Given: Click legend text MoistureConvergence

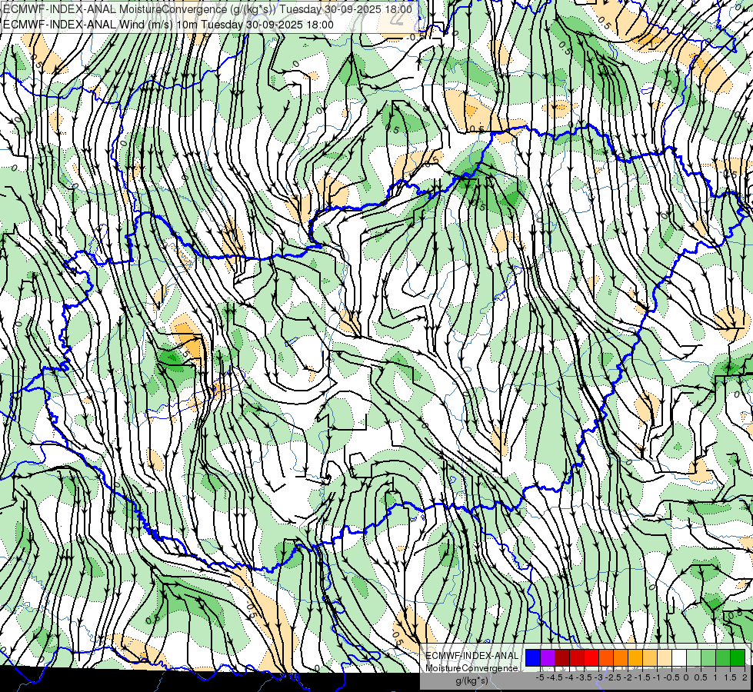Looking at the screenshot, I should pos(471,668).
